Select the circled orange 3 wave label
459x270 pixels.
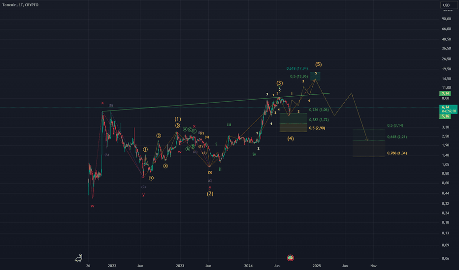pos(159,135)
